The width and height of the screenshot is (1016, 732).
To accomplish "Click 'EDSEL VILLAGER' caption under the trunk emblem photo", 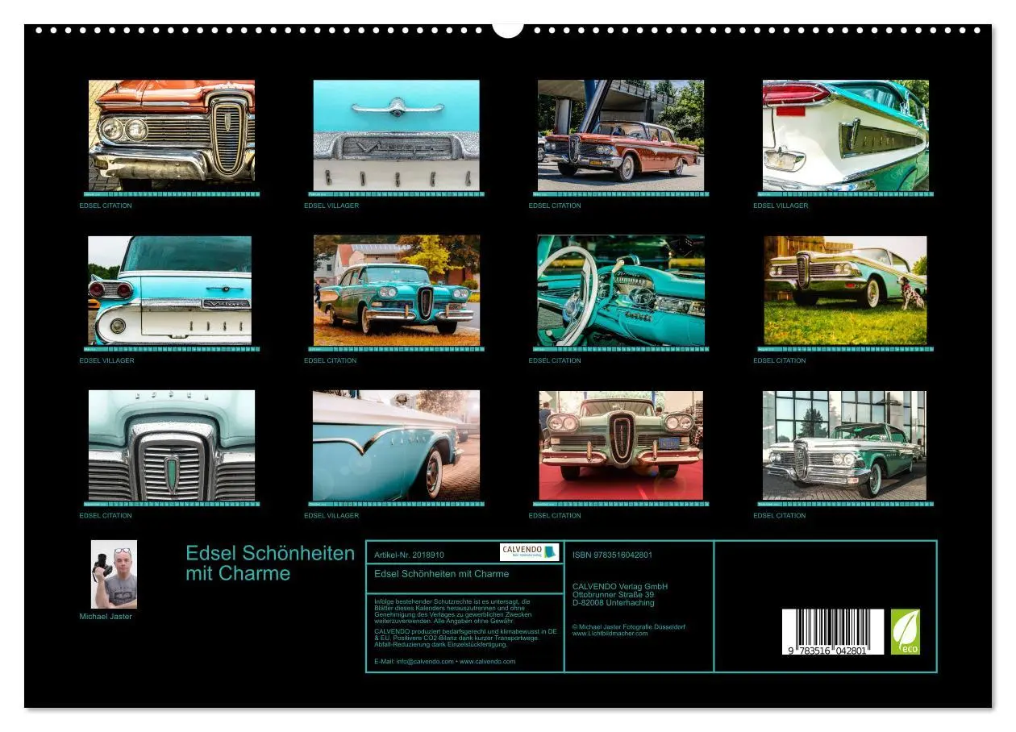I will 331,206.
